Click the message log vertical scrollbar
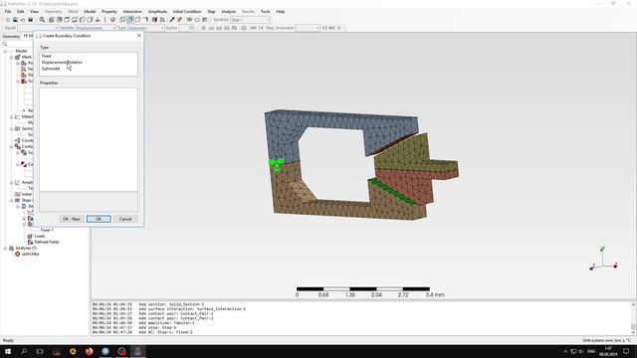637x358 pixels. [x=633, y=318]
